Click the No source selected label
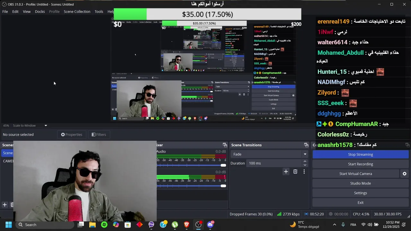 (x=18, y=134)
